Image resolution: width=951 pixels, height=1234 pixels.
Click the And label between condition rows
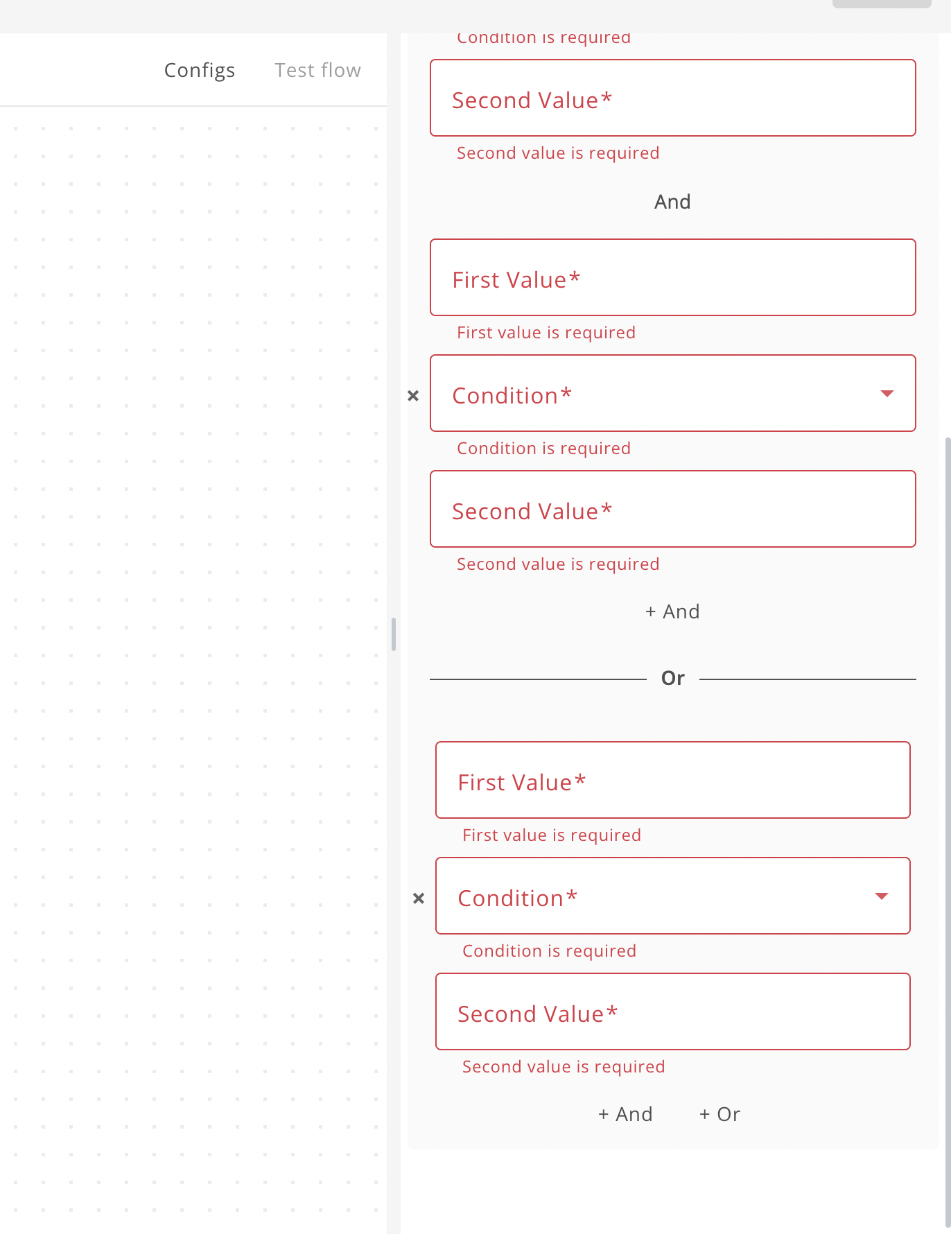(672, 201)
